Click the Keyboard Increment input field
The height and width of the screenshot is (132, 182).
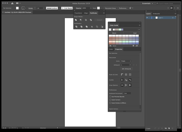pos(127,93)
